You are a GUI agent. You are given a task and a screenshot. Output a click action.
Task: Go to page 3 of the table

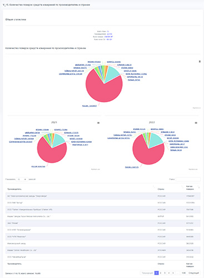165,273
